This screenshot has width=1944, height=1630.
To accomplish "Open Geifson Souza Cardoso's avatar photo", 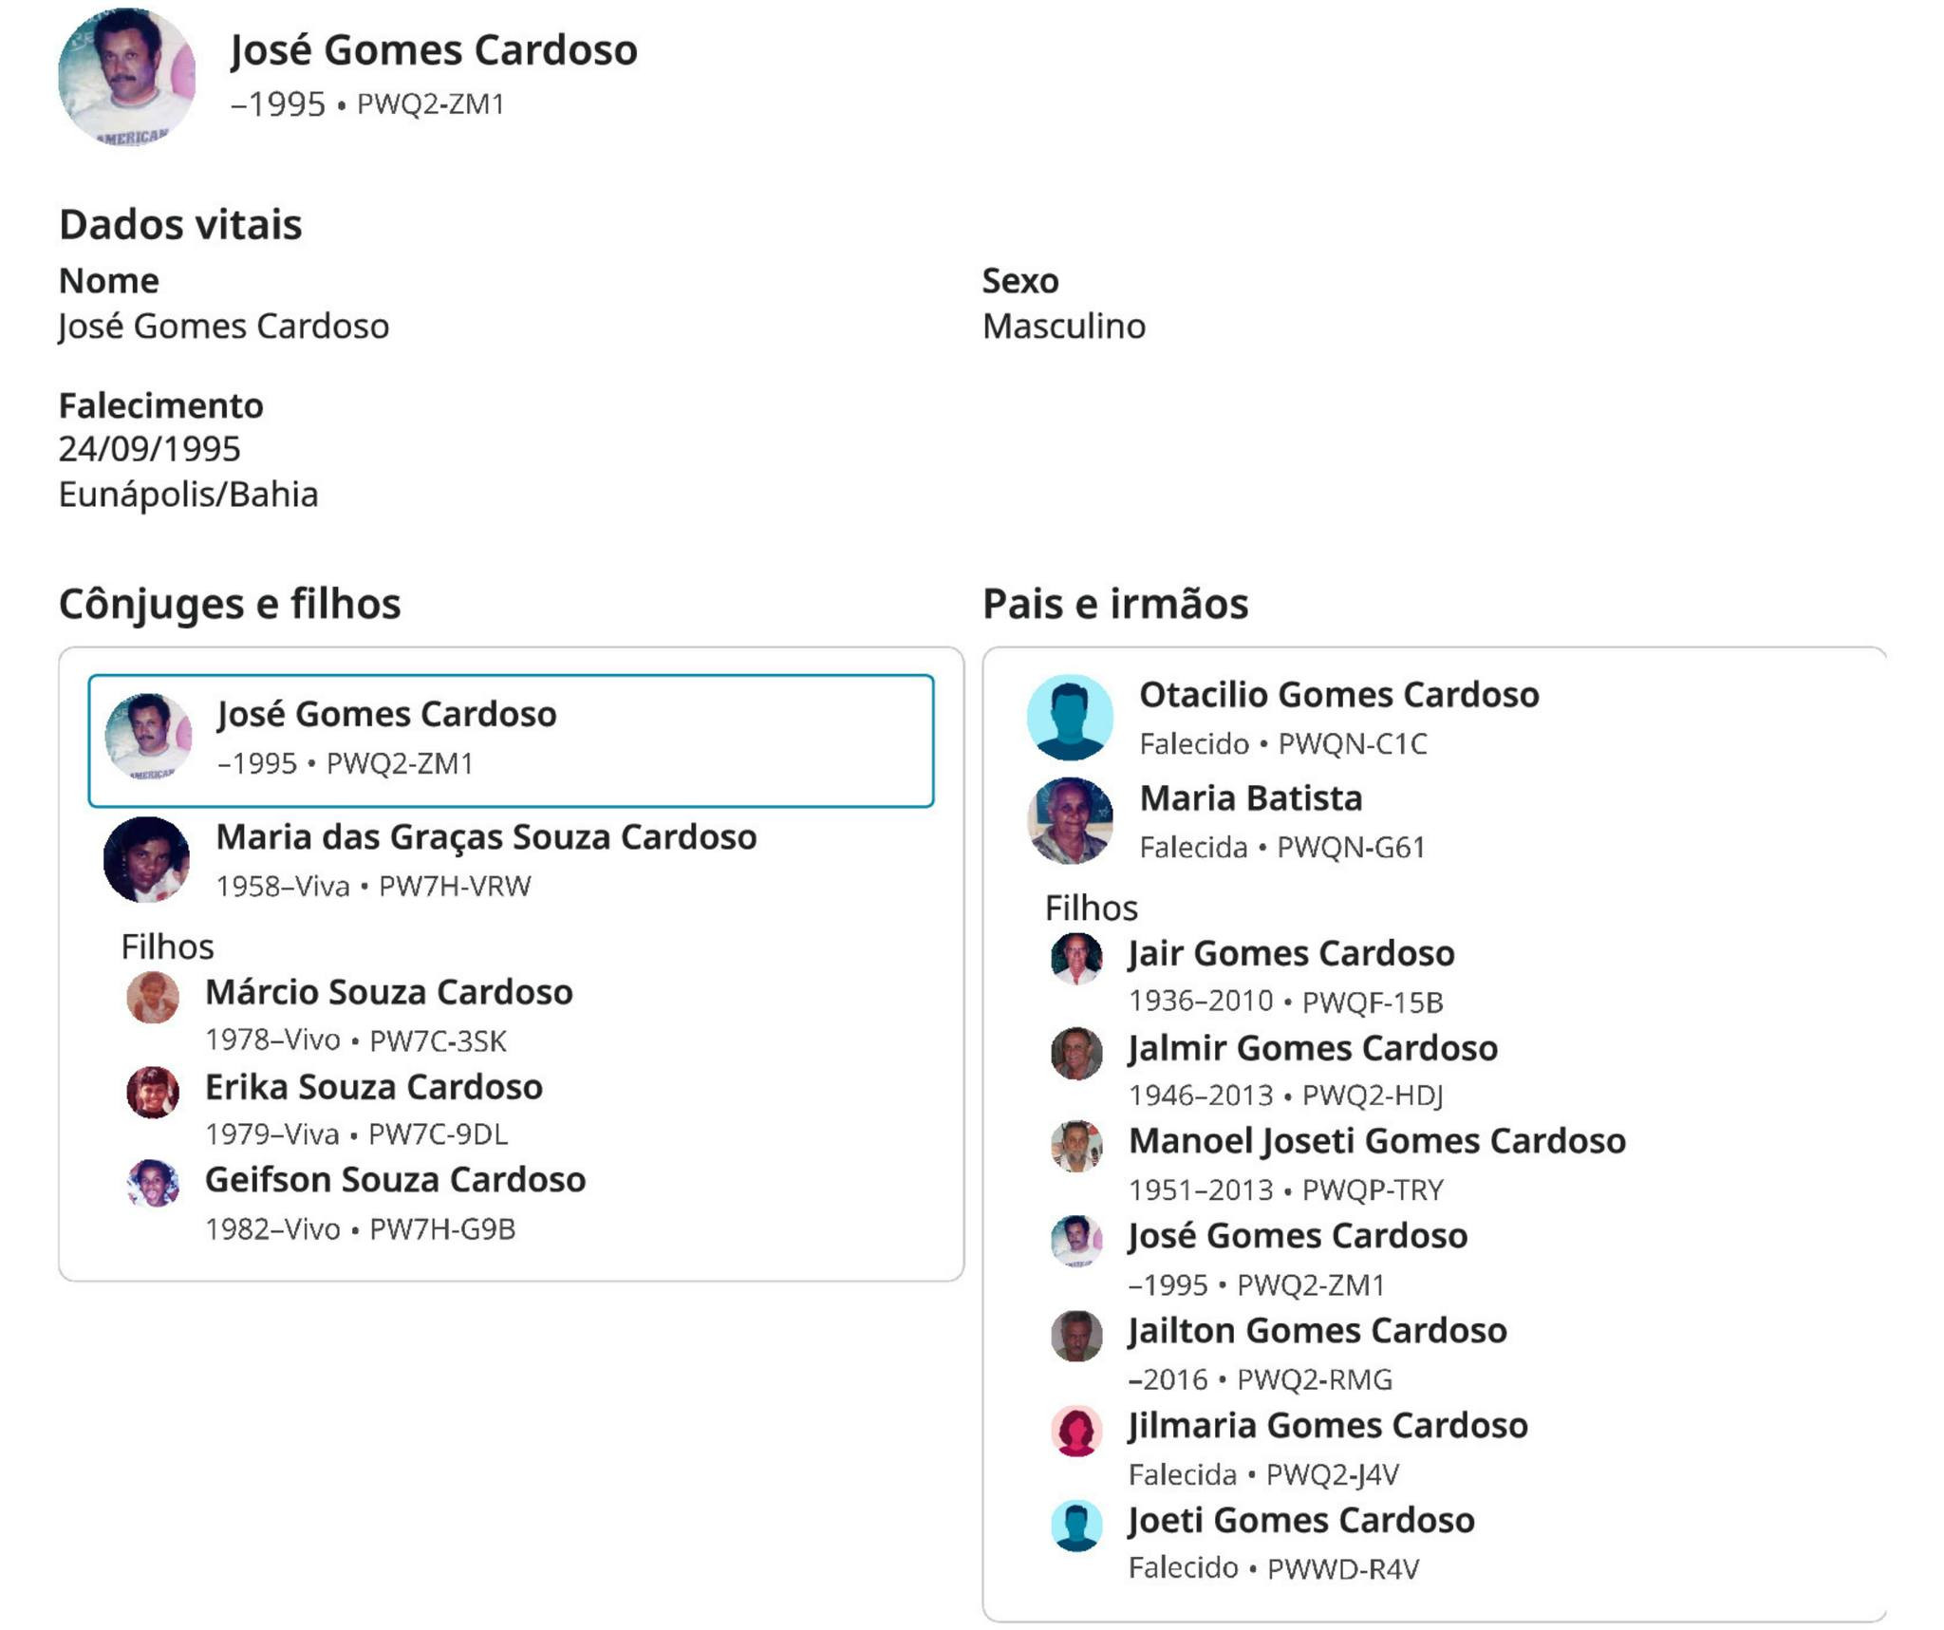I will point(153,1184).
